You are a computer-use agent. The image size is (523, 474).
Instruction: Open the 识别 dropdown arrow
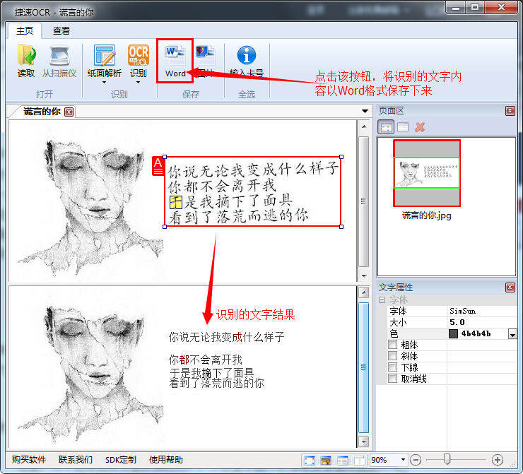tap(138, 82)
